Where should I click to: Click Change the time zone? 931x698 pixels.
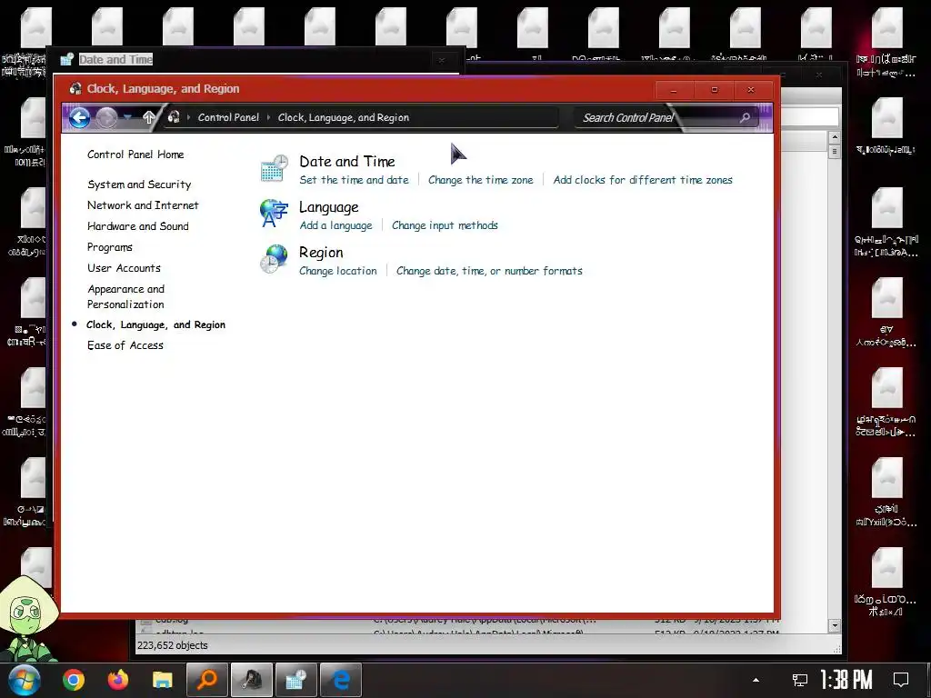pos(481,180)
